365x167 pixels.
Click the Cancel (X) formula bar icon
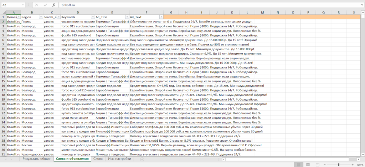(36, 5)
